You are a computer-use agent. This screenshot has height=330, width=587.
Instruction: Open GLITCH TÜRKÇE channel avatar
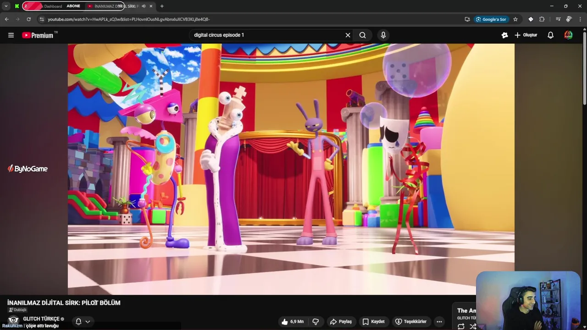pyautogui.click(x=13, y=320)
